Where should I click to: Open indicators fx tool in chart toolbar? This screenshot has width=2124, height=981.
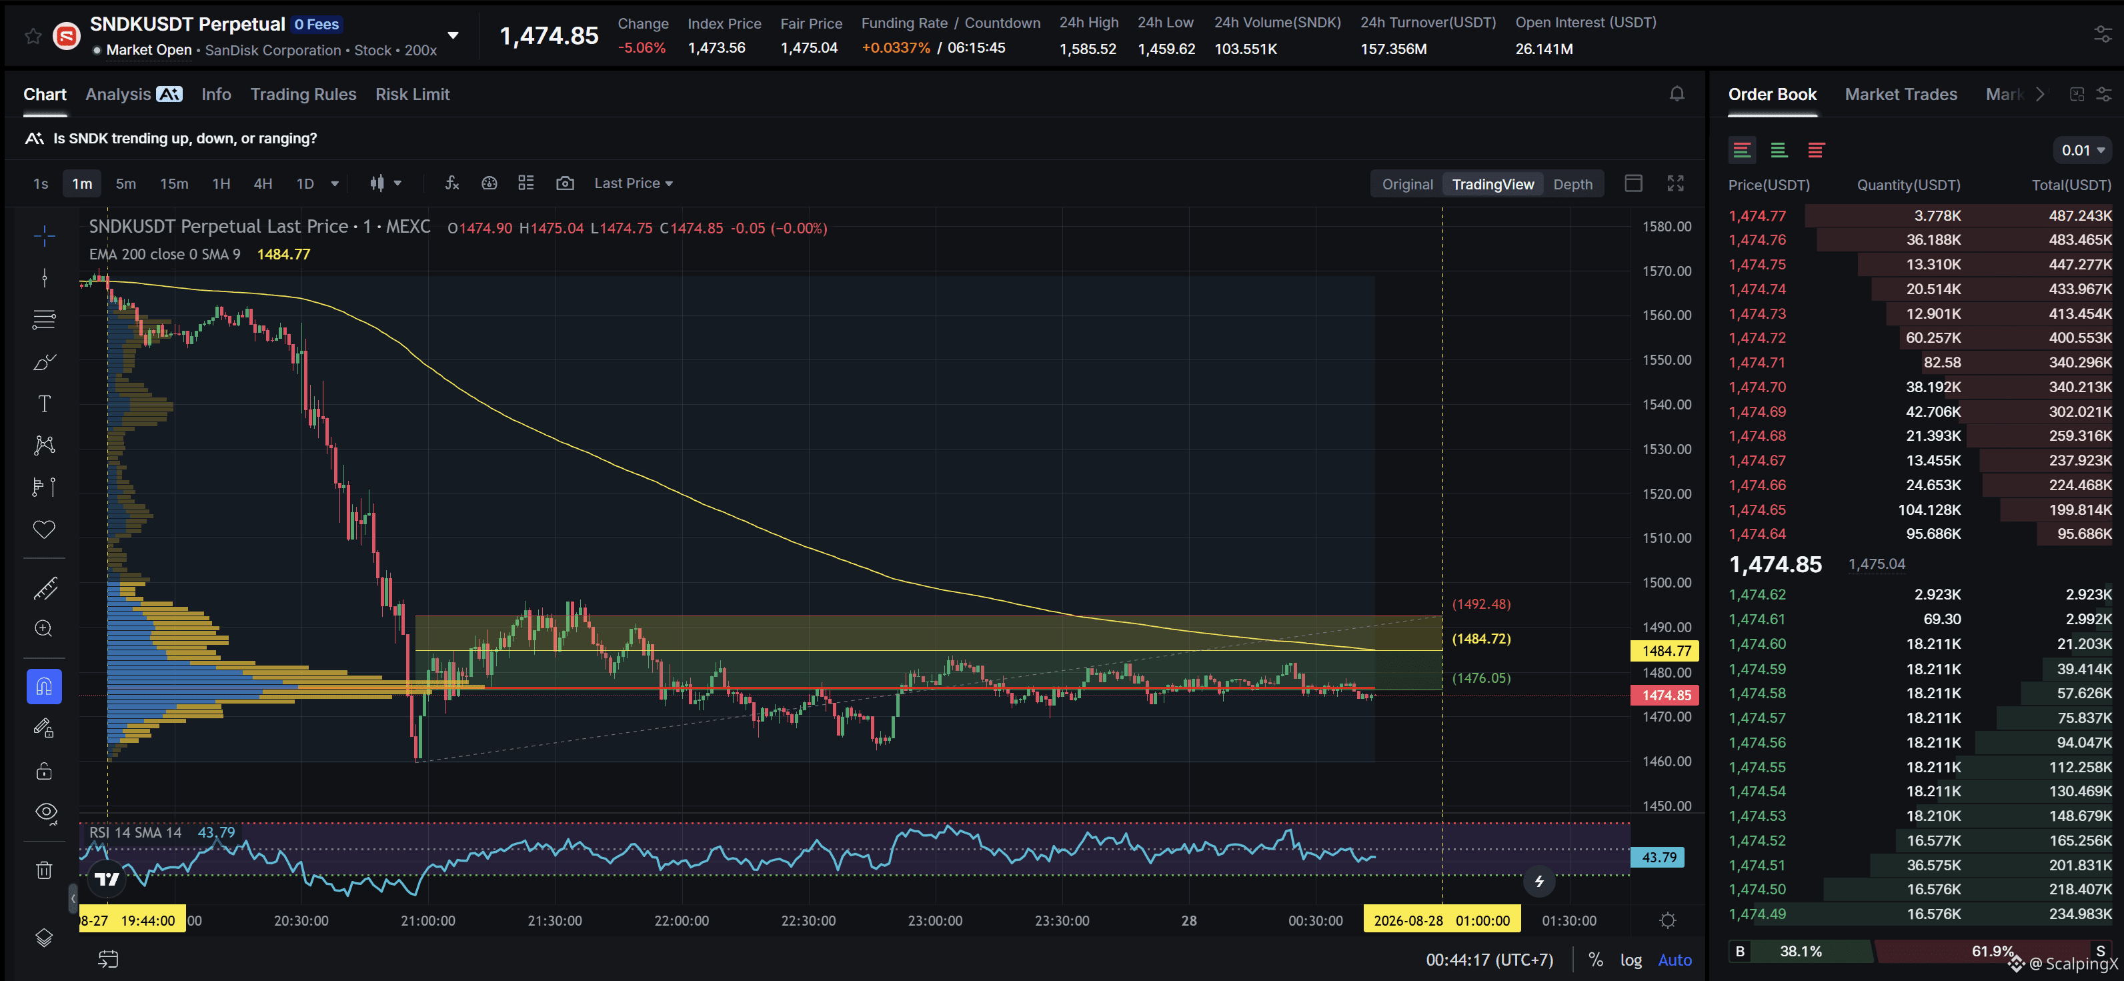(452, 183)
